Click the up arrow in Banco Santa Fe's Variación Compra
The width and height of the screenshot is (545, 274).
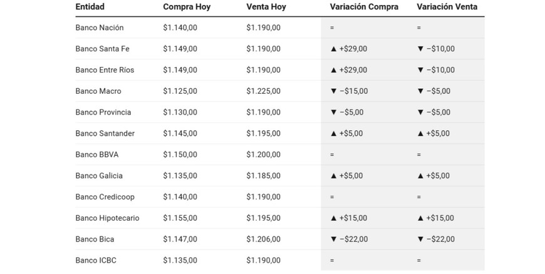tap(333, 49)
